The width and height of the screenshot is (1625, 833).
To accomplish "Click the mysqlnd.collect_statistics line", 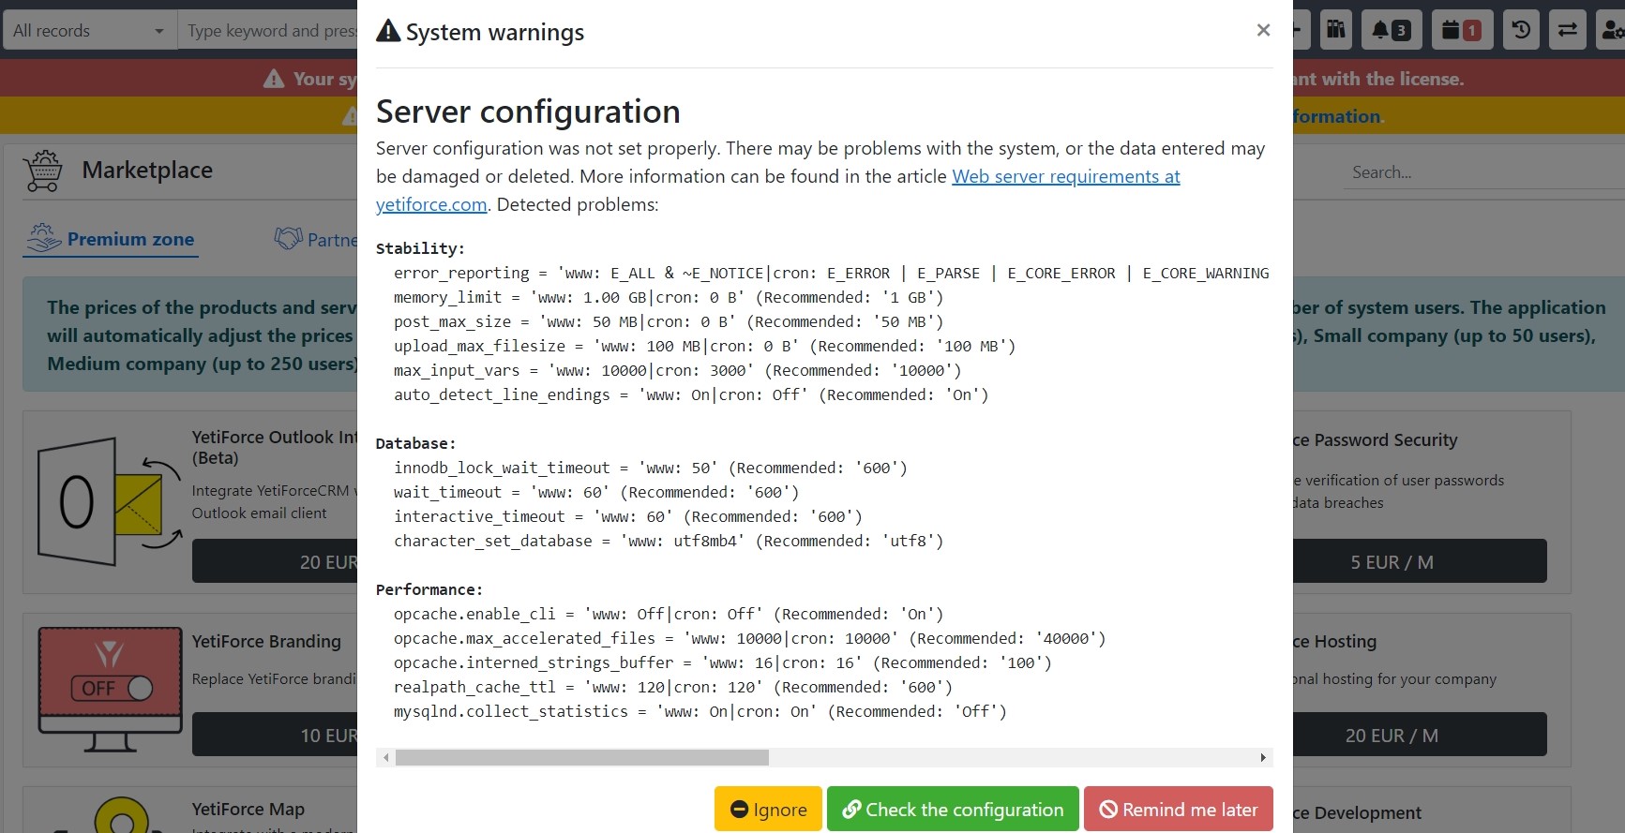I will (700, 711).
